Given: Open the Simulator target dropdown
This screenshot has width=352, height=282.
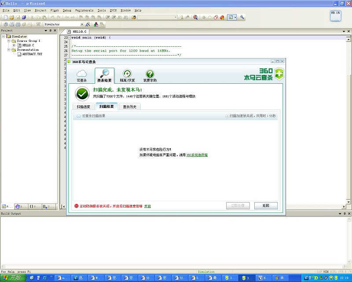Looking at the screenshot, I should click(x=82, y=24).
